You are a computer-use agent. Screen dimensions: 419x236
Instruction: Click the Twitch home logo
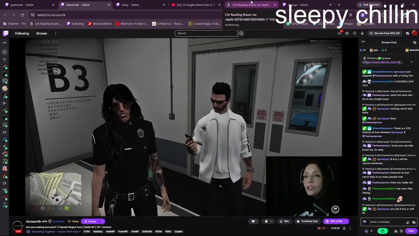click(6, 33)
